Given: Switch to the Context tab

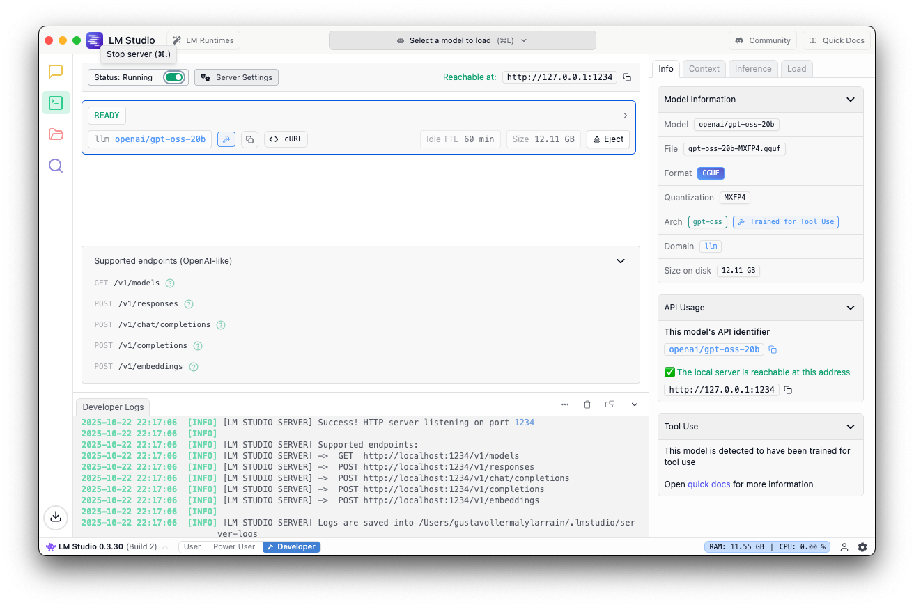Looking at the screenshot, I should pyautogui.click(x=704, y=68).
